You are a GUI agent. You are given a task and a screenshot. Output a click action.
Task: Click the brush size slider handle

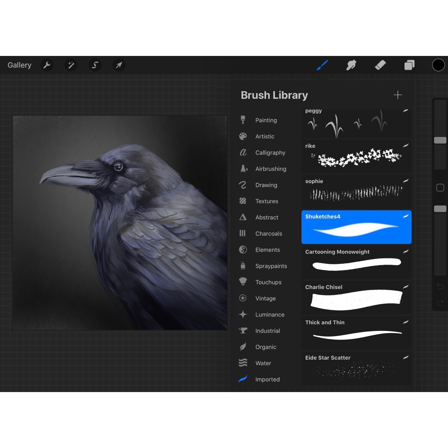click(440, 140)
